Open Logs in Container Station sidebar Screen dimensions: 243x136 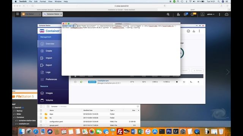click(x=48, y=72)
